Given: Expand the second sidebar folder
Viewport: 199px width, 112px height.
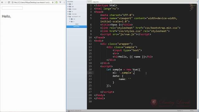Looking at the screenshot, I should [x=68, y=7].
